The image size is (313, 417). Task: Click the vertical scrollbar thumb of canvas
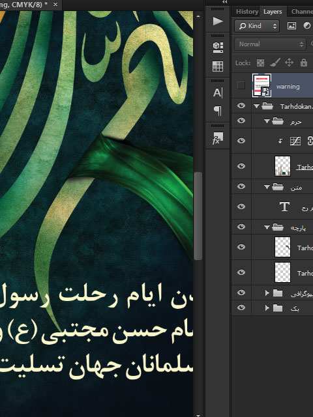[198, 216]
